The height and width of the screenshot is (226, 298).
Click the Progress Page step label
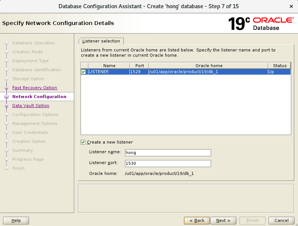coord(28,159)
